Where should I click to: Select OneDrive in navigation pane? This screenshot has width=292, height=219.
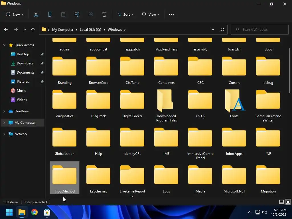(21, 111)
